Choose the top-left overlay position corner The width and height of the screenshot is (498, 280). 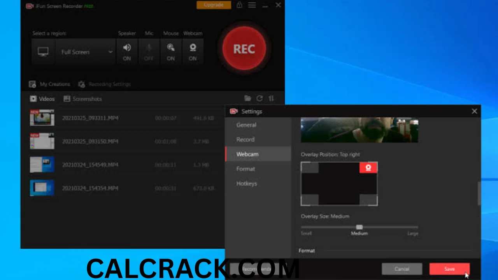coord(310,168)
